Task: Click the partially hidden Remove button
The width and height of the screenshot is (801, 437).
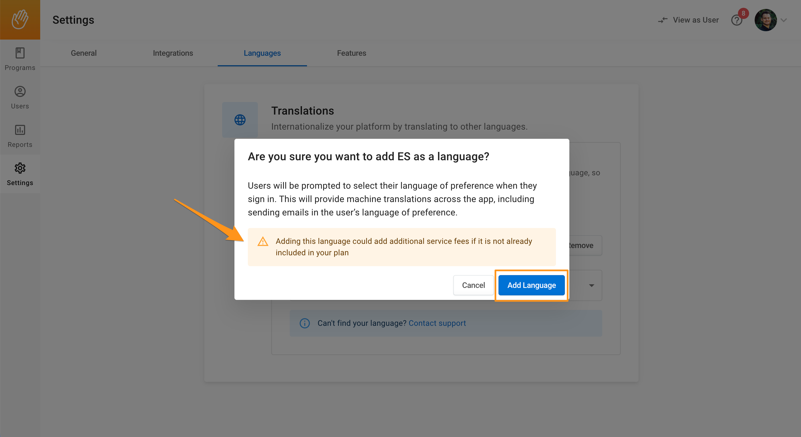Action: point(585,245)
